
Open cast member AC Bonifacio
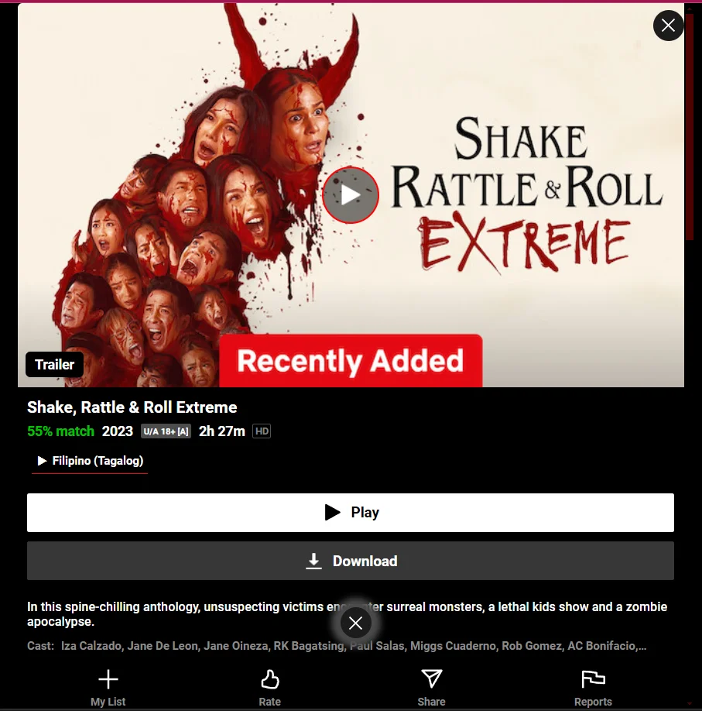click(x=602, y=646)
